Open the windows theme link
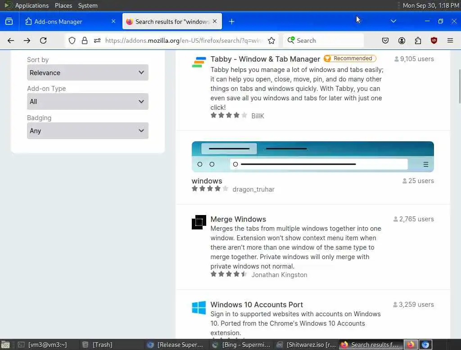 [x=207, y=181]
